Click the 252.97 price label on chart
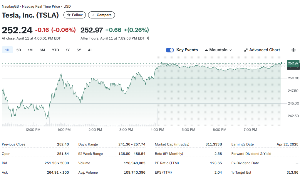The height and width of the screenshot is (178, 305). pos(293,63)
